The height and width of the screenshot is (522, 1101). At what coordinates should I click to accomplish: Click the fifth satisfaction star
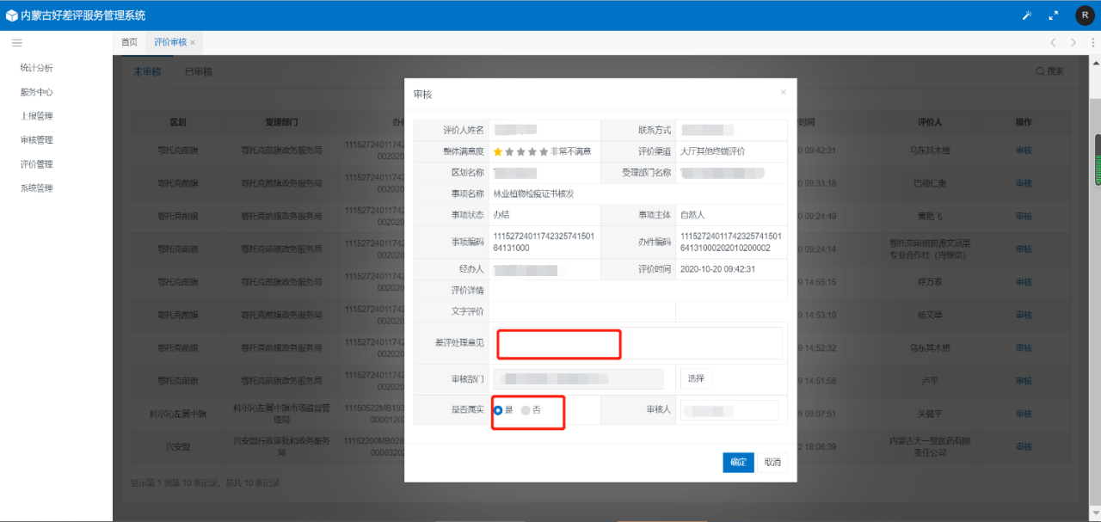coord(543,151)
